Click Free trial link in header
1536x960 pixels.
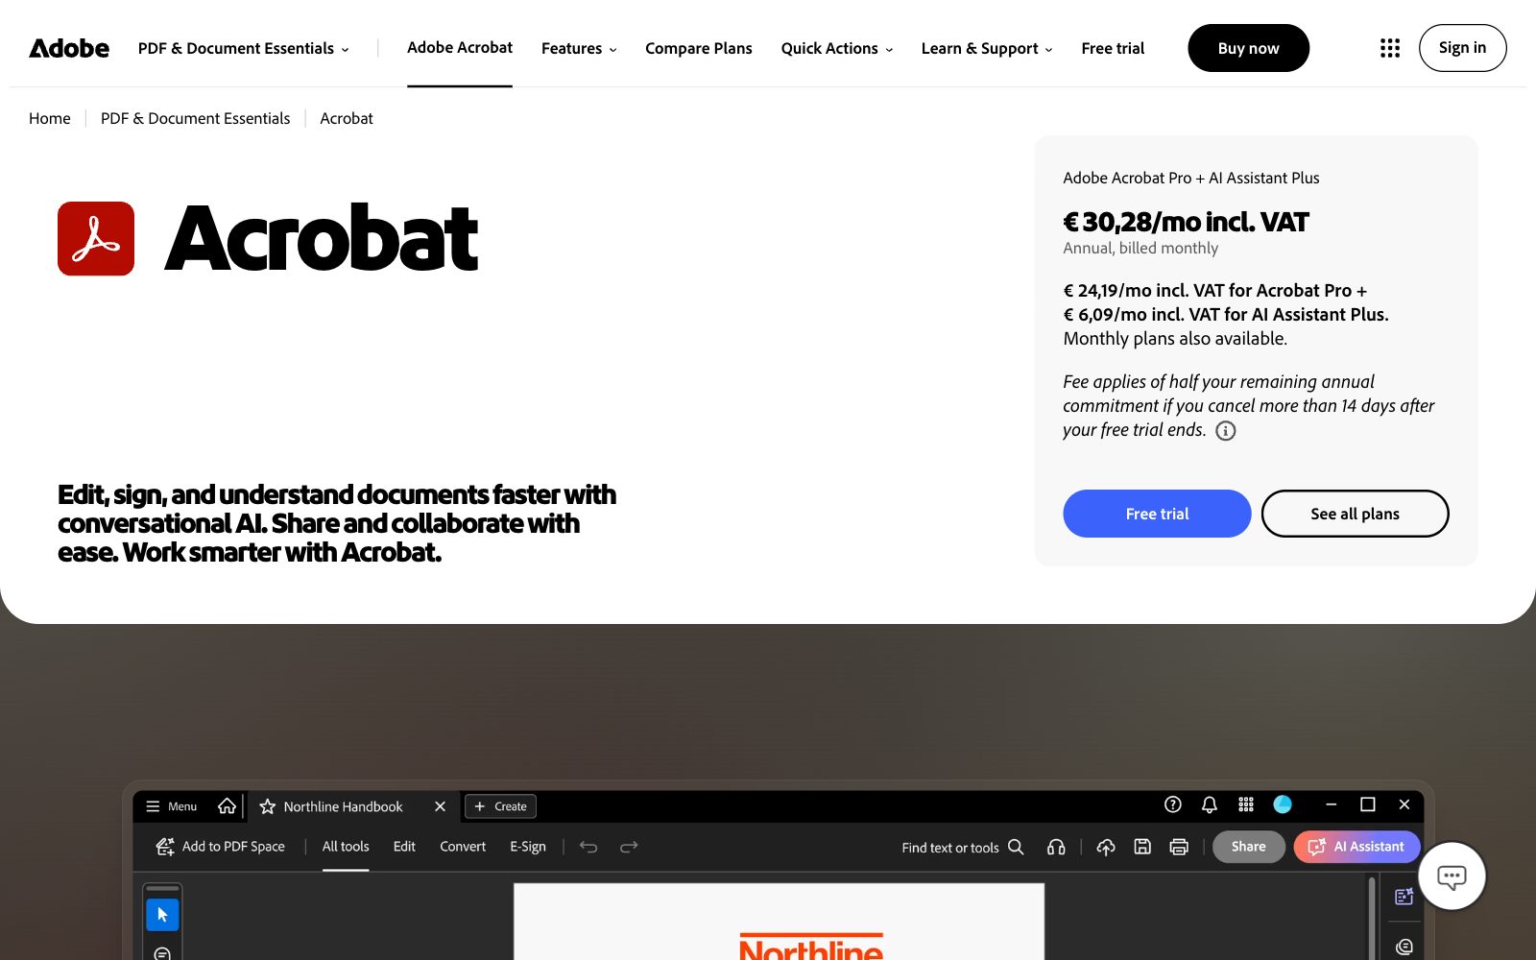[x=1113, y=48]
